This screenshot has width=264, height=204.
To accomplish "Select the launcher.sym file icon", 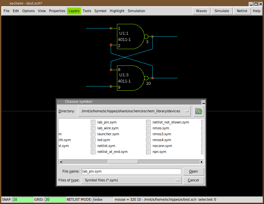I will (x=93, y=134).
